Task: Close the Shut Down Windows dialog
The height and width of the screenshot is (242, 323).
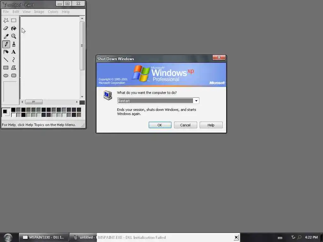Action: pyautogui.click(x=219, y=57)
